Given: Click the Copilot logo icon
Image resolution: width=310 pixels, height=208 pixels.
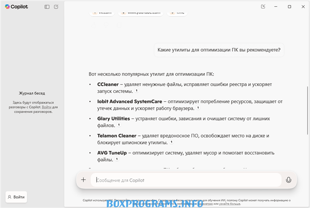Looking at the screenshot, I should [7, 7].
